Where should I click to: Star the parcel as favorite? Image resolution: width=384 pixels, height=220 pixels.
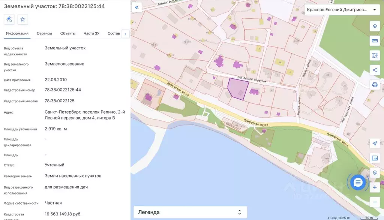[22, 19]
